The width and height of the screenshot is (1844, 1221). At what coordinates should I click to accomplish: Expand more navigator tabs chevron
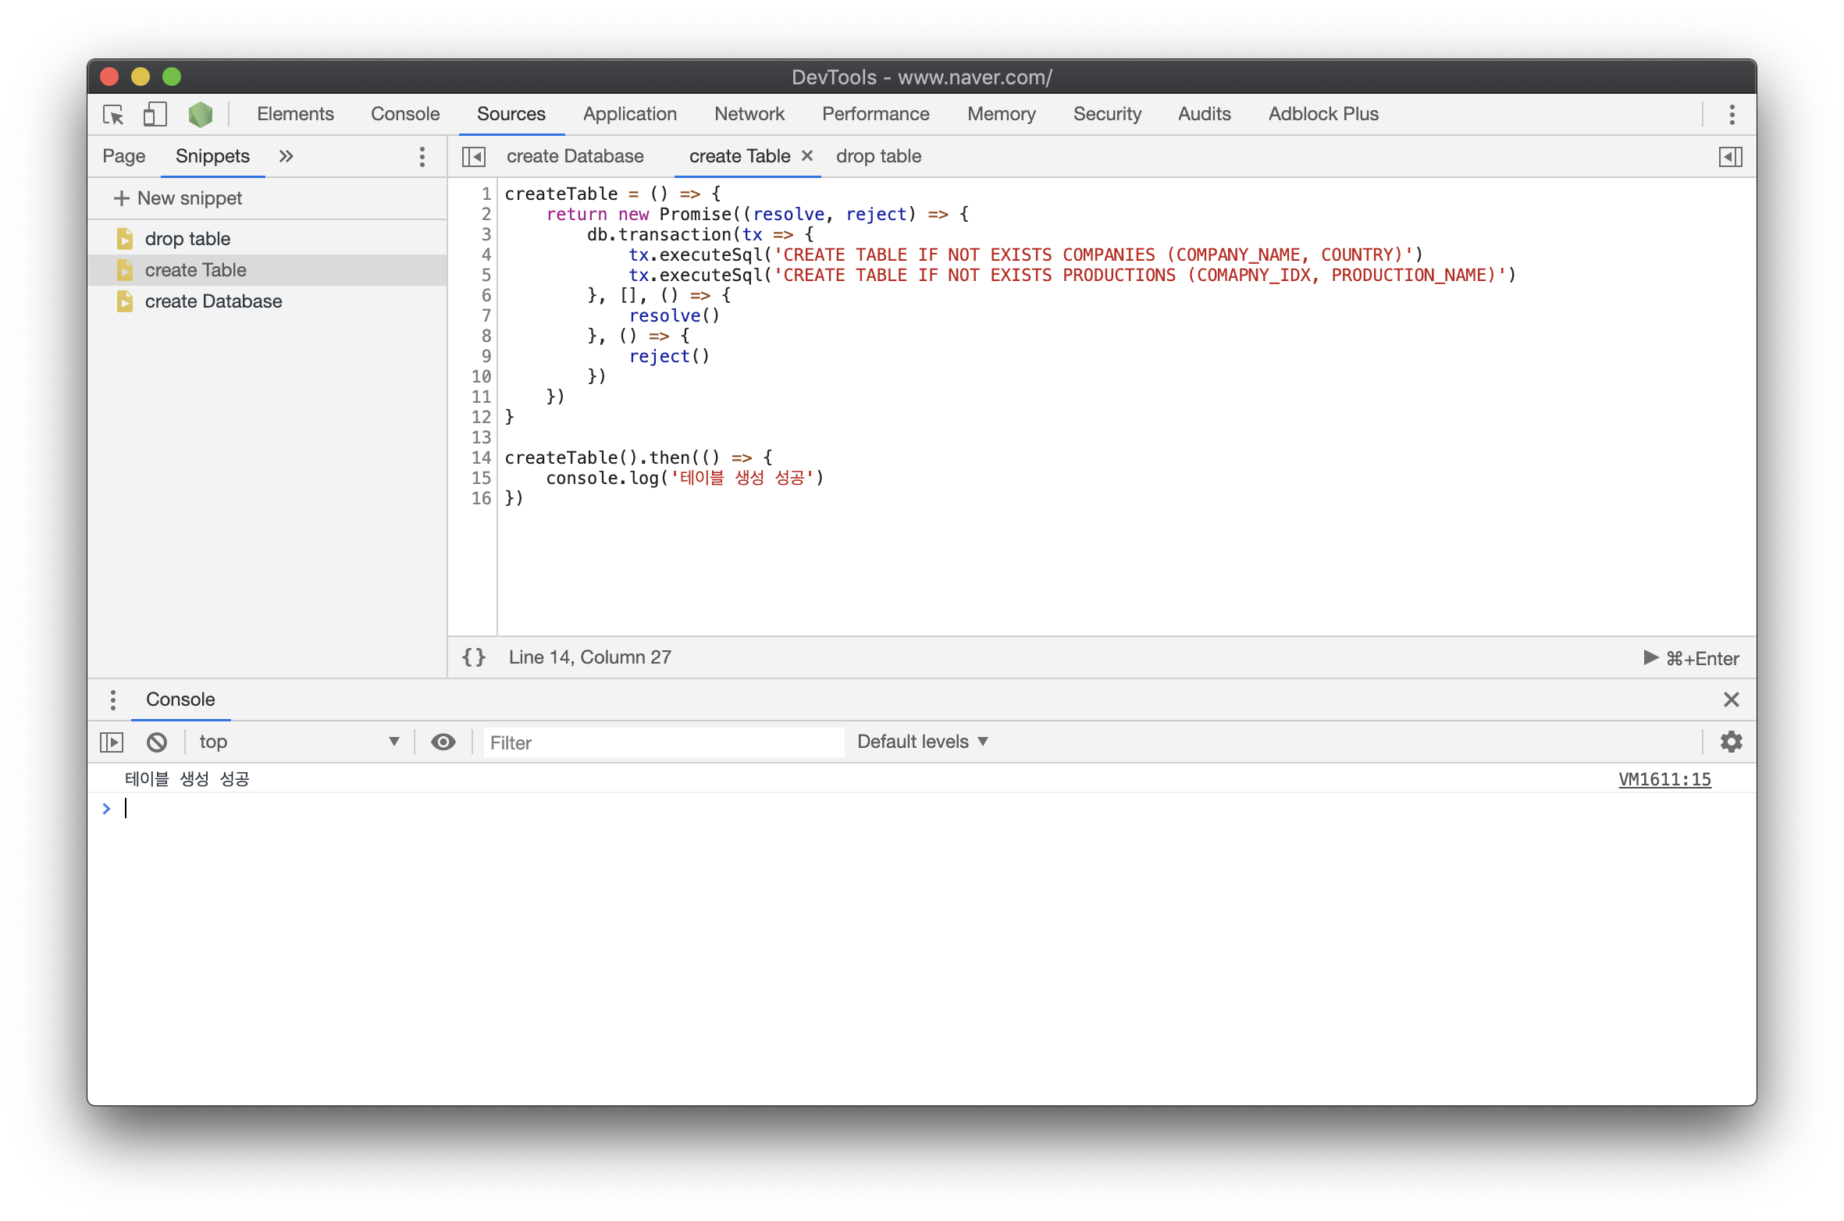[286, 157]
